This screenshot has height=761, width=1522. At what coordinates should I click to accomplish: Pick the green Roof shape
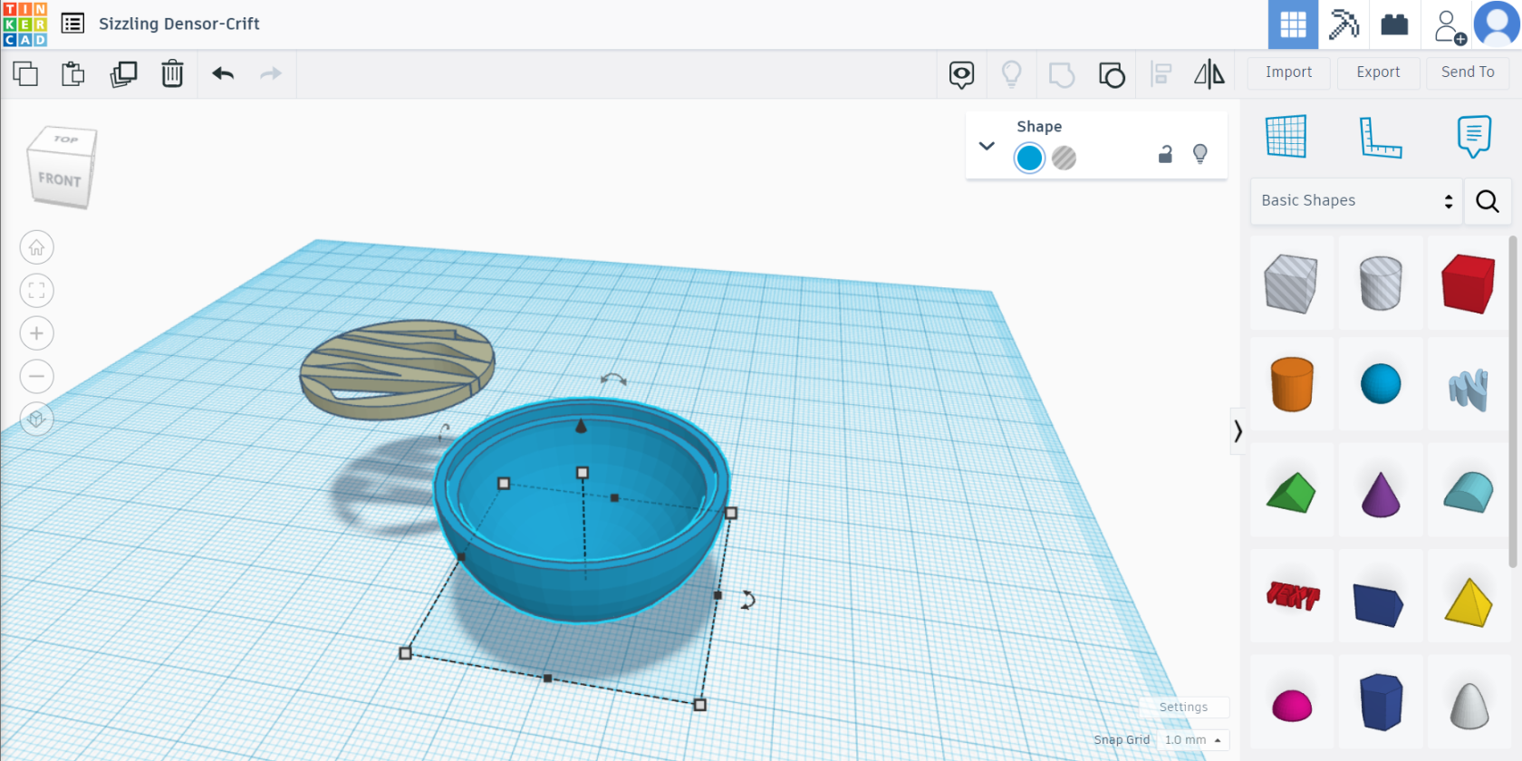[x=1292, y=492]
